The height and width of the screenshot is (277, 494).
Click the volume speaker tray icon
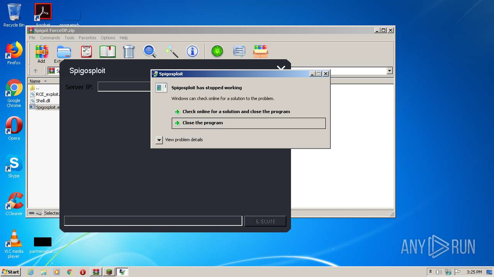(439, 272)
